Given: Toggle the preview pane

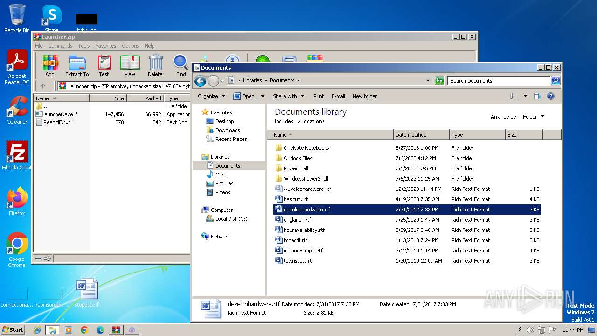Looking at the screenshot, I should pyautogui.click(x=537, y=96).
